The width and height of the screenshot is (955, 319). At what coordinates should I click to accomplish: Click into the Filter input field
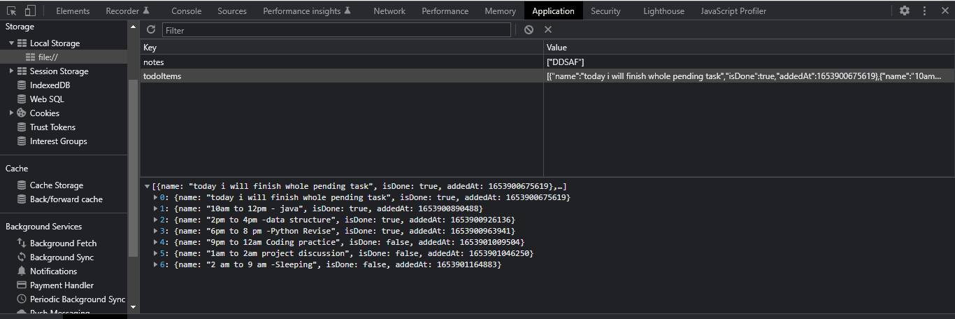click(x=336, y=30)
